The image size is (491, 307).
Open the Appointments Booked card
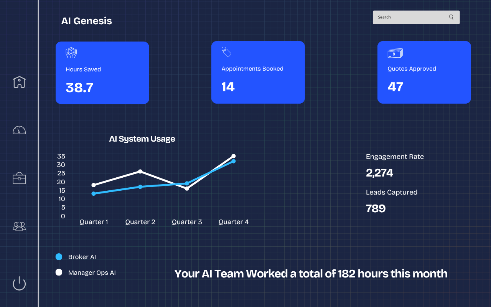258,72
